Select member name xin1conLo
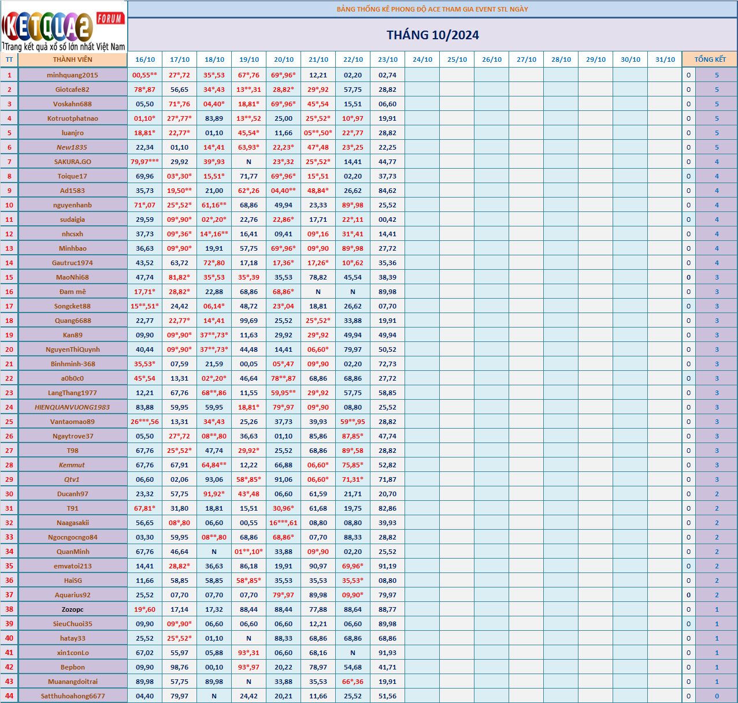The height and width of the screenshot is (703, 738). pyautogui.click(x=73, y=653)
